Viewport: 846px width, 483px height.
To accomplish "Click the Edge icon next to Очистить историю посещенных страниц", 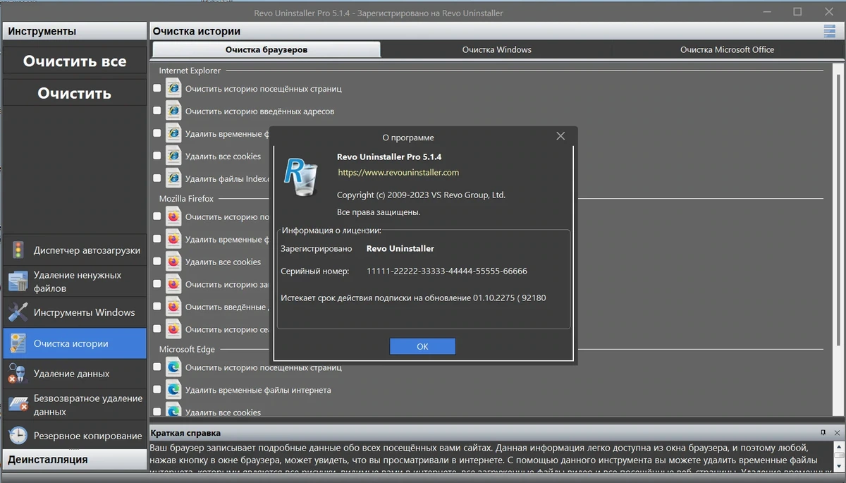I will [x=173, y=367].
